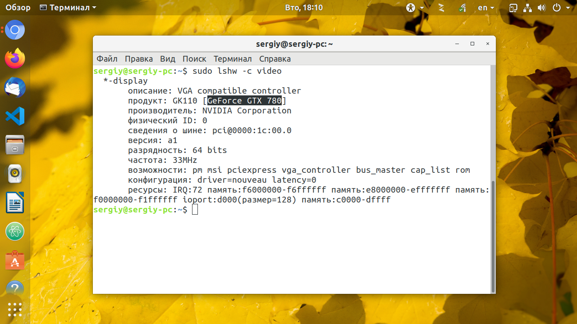Click the display/screen tray icon
This screenshot has width=577, height=324.
pos(513,8)
